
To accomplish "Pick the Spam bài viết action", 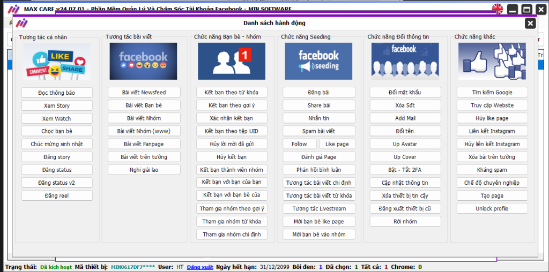I will [319, 131].
